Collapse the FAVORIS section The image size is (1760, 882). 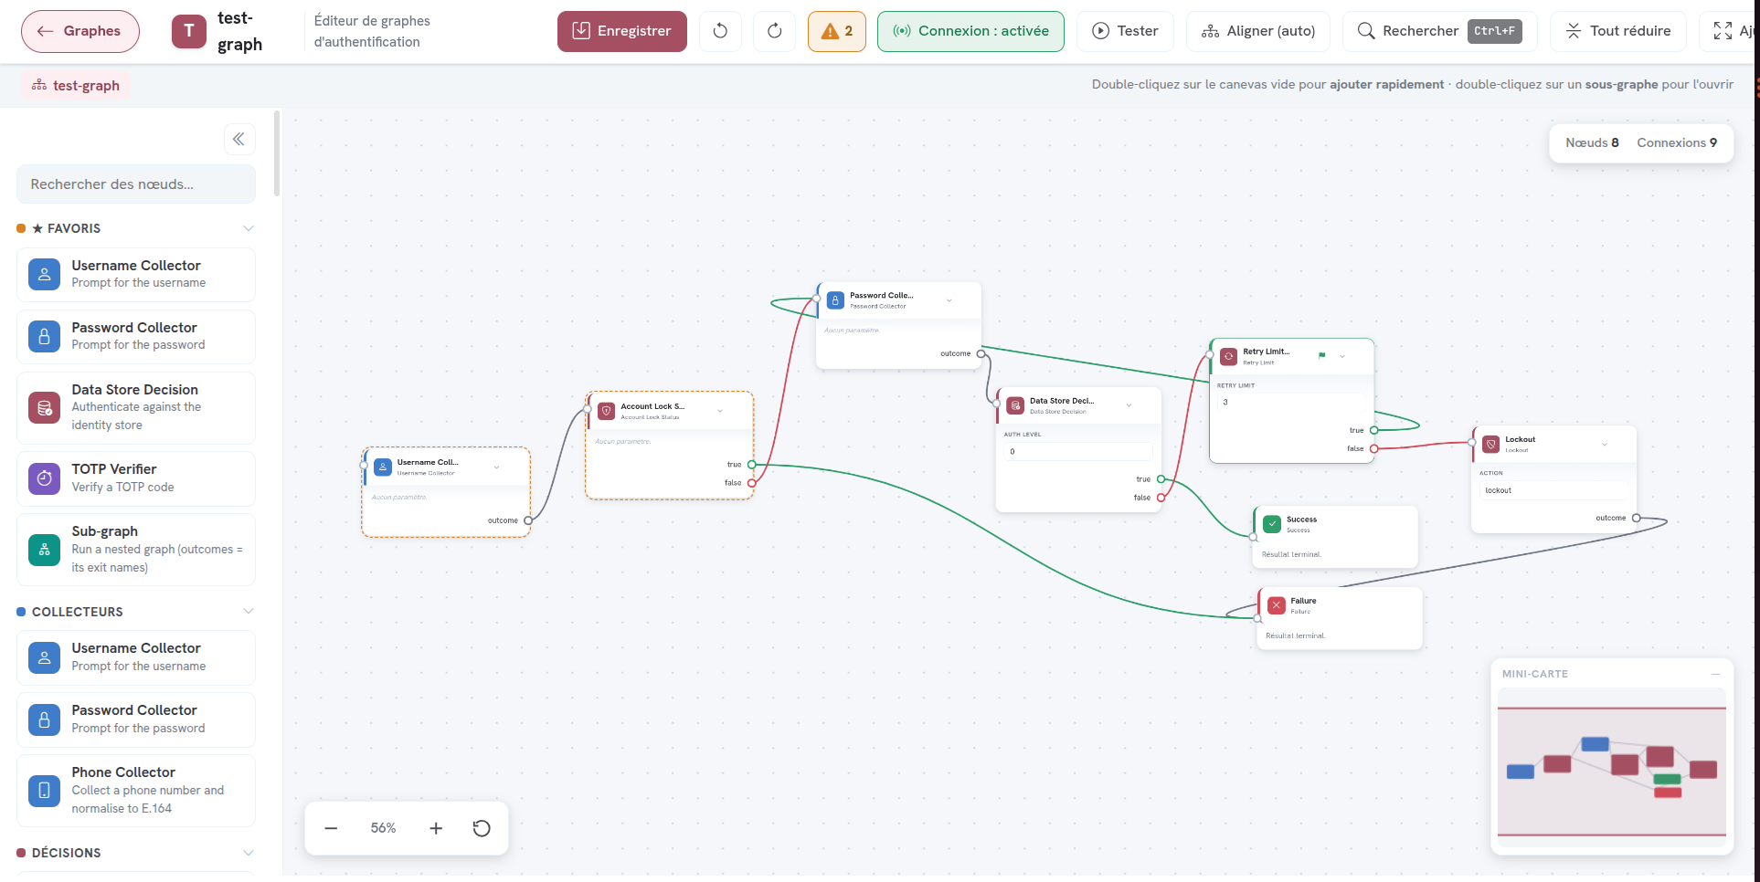[249, 228]
